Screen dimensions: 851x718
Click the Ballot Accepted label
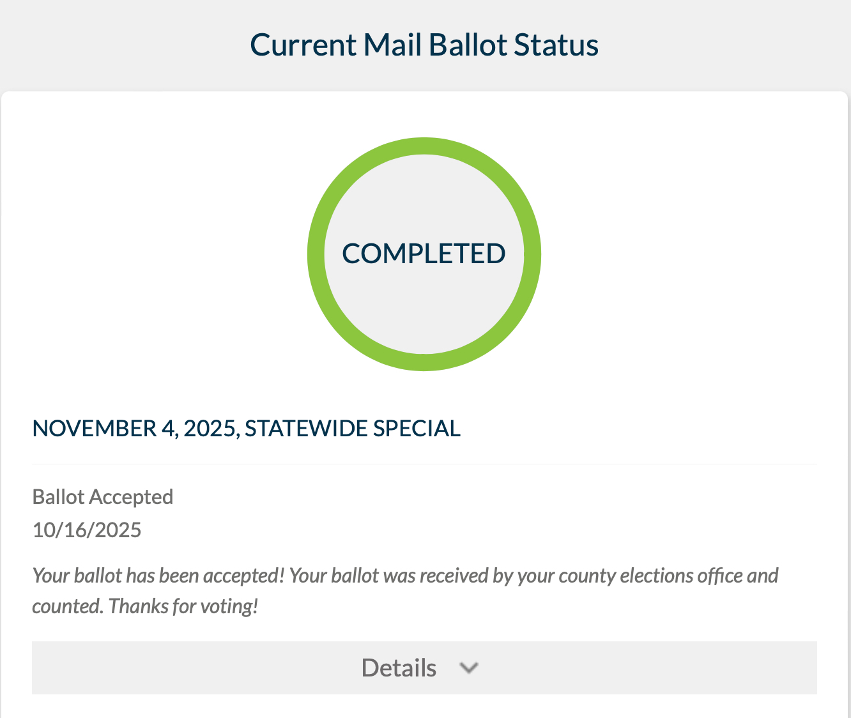pos(103,497)
